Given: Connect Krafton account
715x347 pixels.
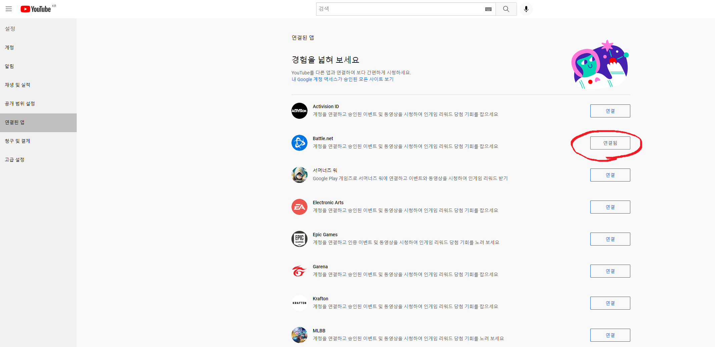Looking at the screenshot, I should click(x=610, y=303).
